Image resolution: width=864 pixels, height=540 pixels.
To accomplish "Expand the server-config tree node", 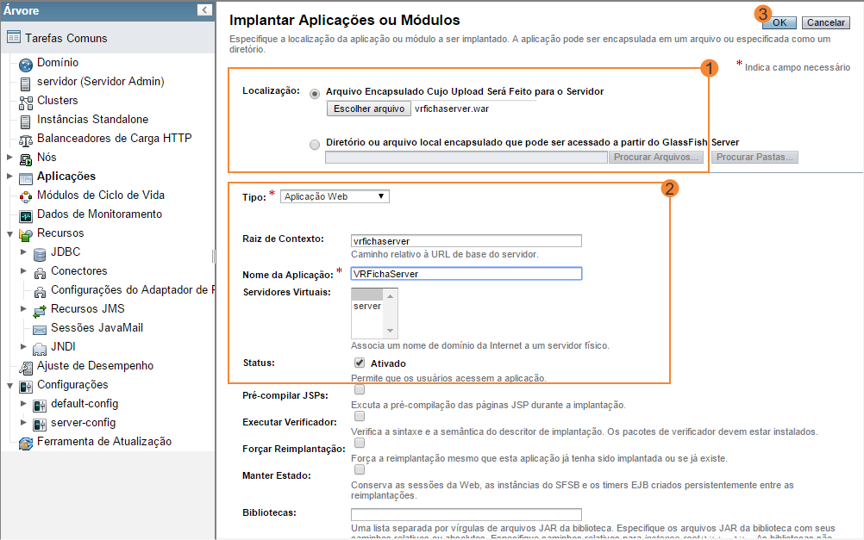I will tap(23, 423).
